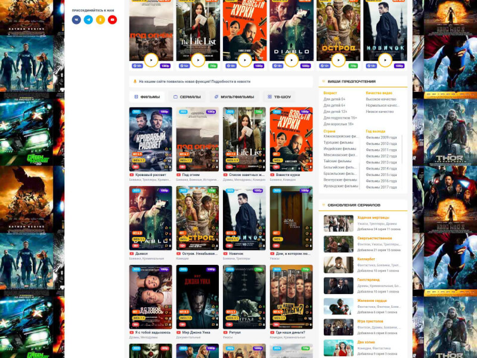Select Тайские фильмы country filter

(x=337, y=161)
